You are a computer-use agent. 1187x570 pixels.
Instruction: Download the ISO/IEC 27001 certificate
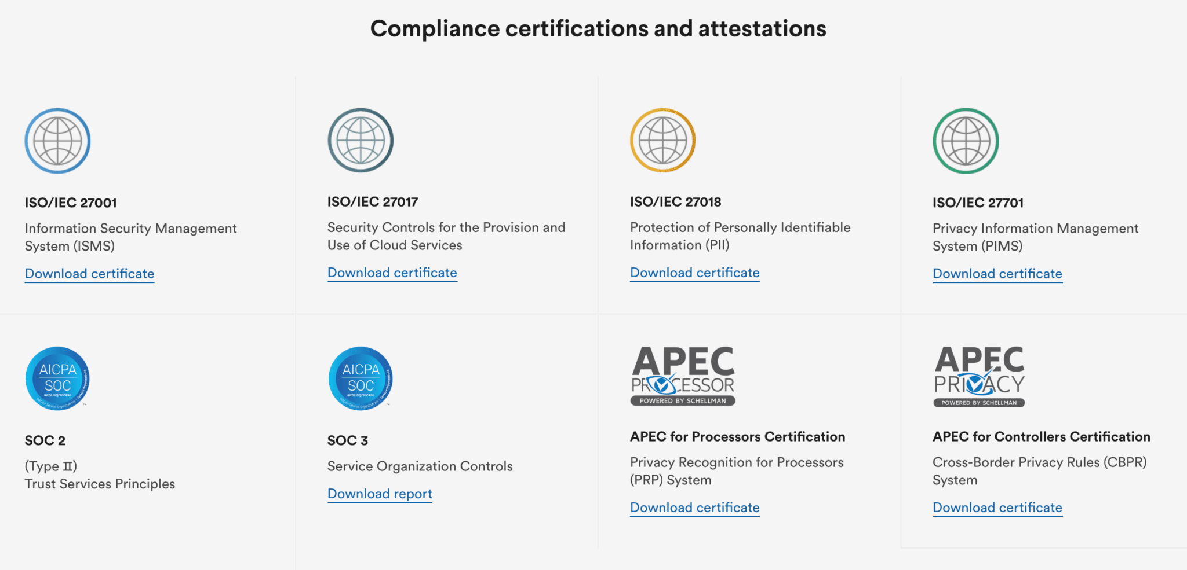(89, 274)
